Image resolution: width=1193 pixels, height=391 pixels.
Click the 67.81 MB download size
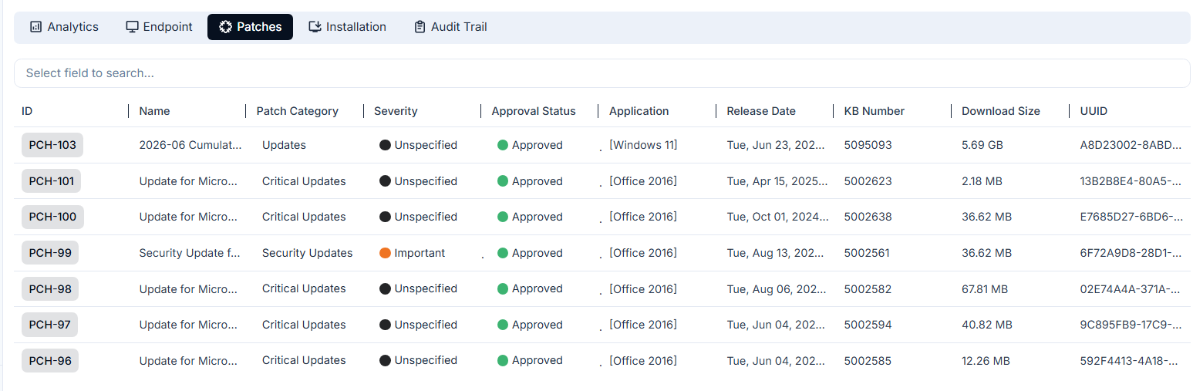(985, 288)
